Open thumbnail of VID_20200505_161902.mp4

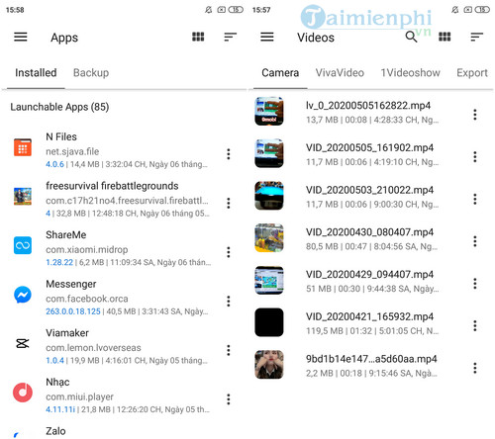pyautogui.click(x=269, y=153)
